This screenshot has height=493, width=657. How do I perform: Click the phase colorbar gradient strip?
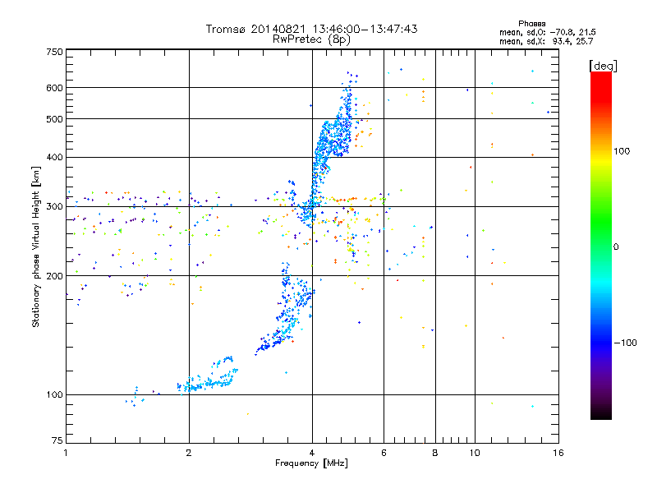point(601,246)
